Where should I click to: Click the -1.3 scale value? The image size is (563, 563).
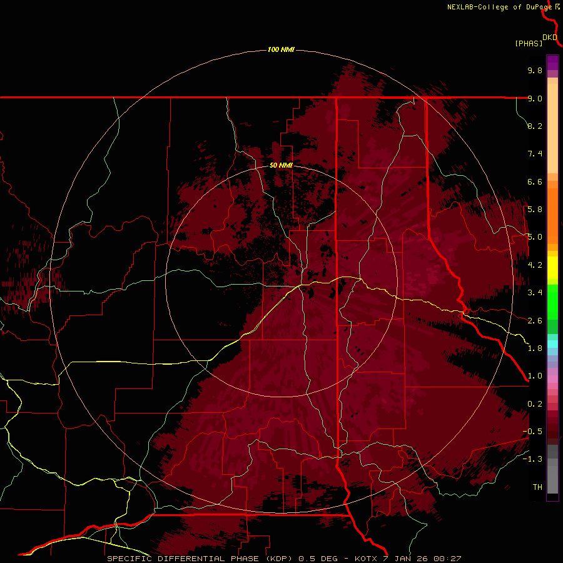532,459
